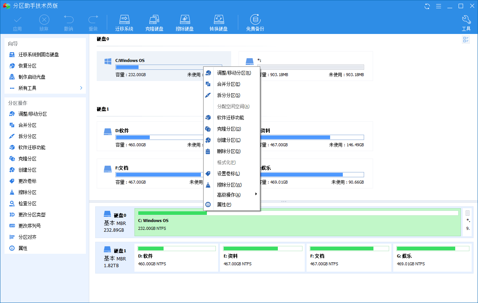Open the 迁移系统 toolbar tool
This screenshot has height=303, width=478.
pyautogui.click(x=124, y=23)
